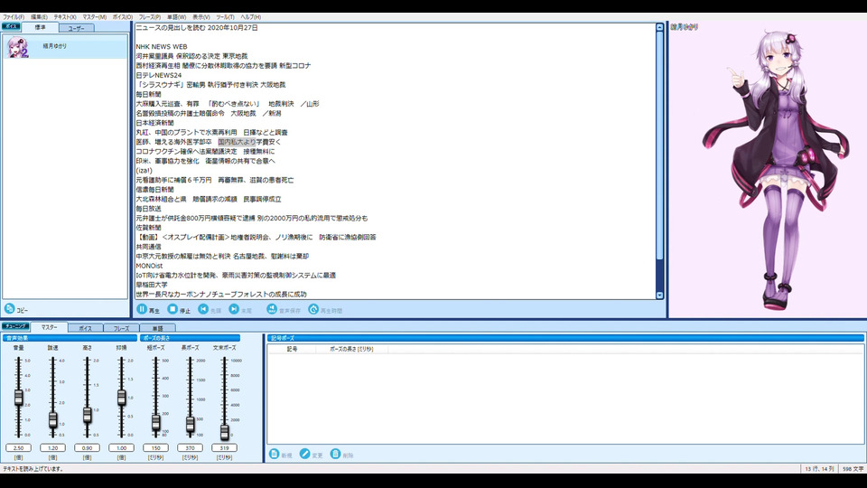Open the フレーズ(P) menu
867x488 pixels.
pos(149,17)
